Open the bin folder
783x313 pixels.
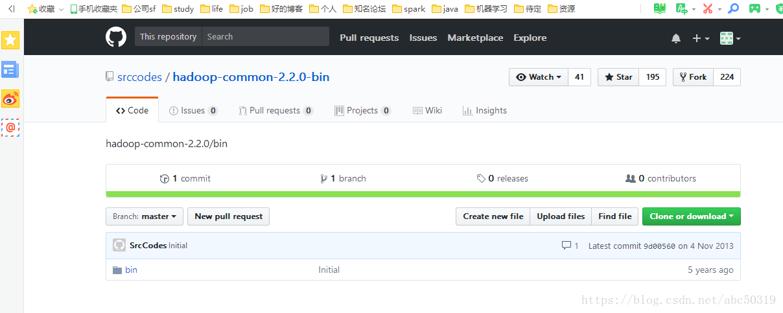pyautogui.click(x=131, y=270)
